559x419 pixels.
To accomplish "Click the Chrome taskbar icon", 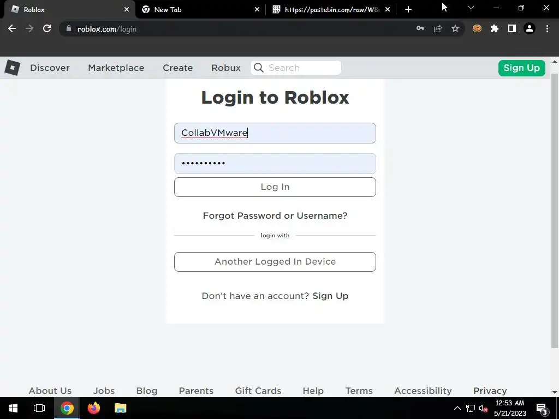I will point(67,408).
